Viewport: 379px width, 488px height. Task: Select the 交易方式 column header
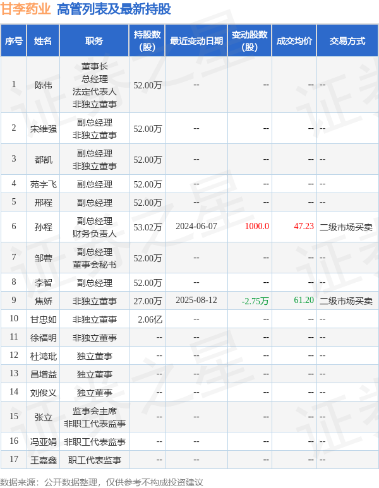pyautogui.click(x=347, y=41)
